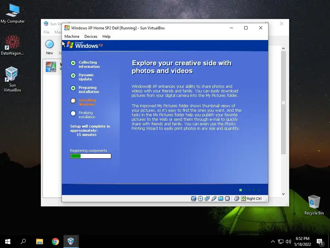The height and width of the screenshot is (248, 330).
Task: Click the VirtualBox taskbar button
Action: coord(71,242)
